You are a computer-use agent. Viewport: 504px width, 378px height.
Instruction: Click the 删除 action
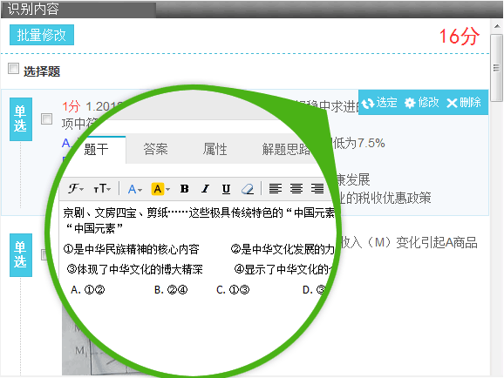point(464,103)
